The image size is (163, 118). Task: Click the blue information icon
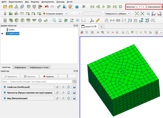77,7
